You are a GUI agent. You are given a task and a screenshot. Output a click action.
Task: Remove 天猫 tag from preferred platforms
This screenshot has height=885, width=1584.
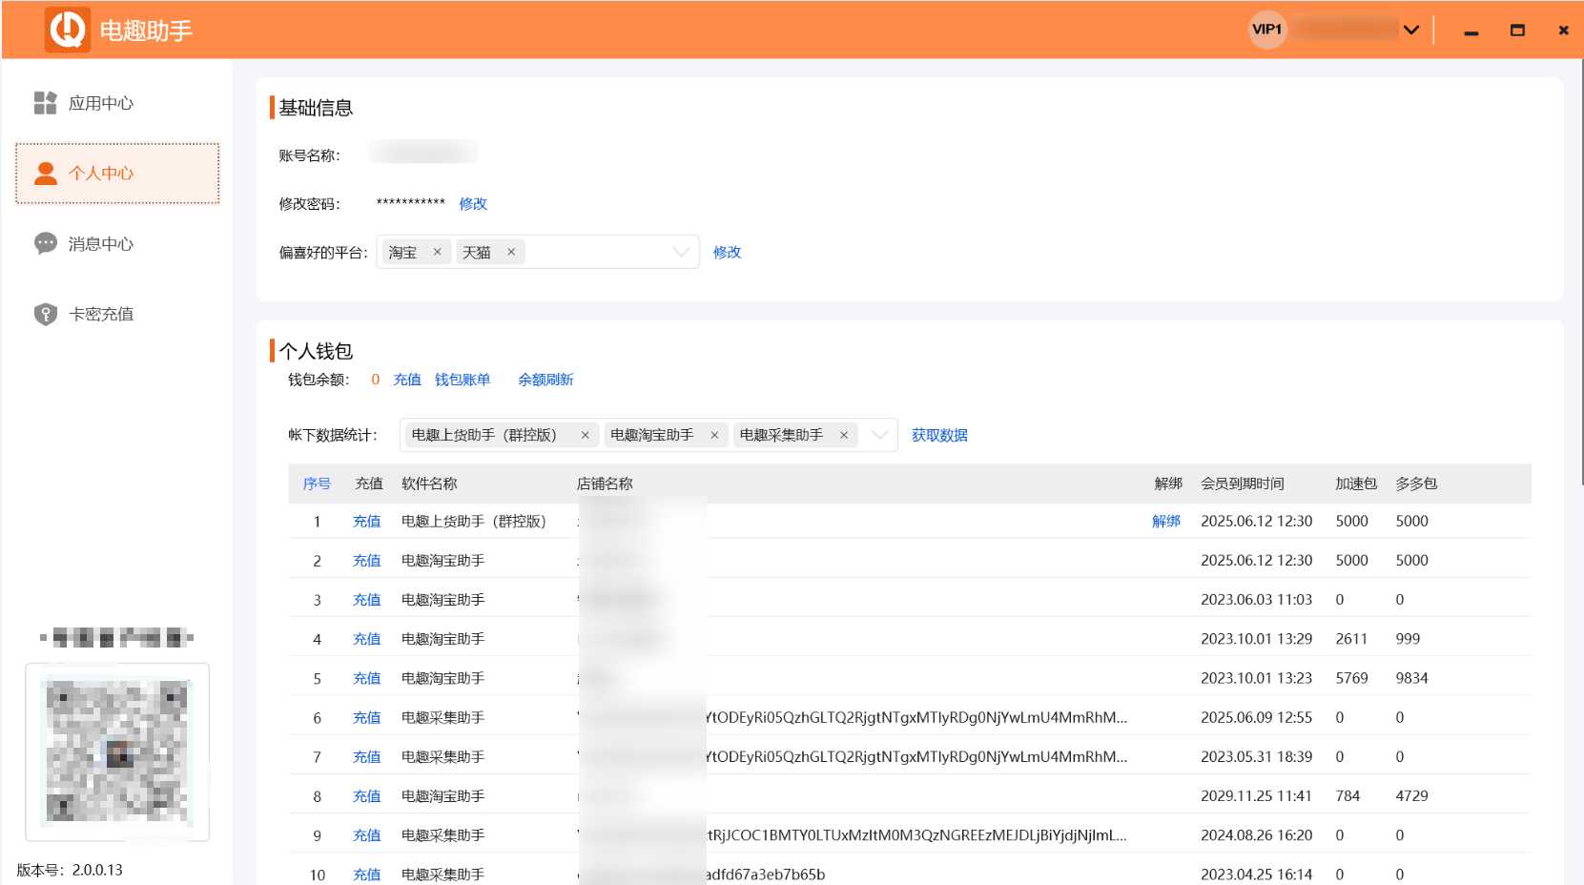point(511,252)
